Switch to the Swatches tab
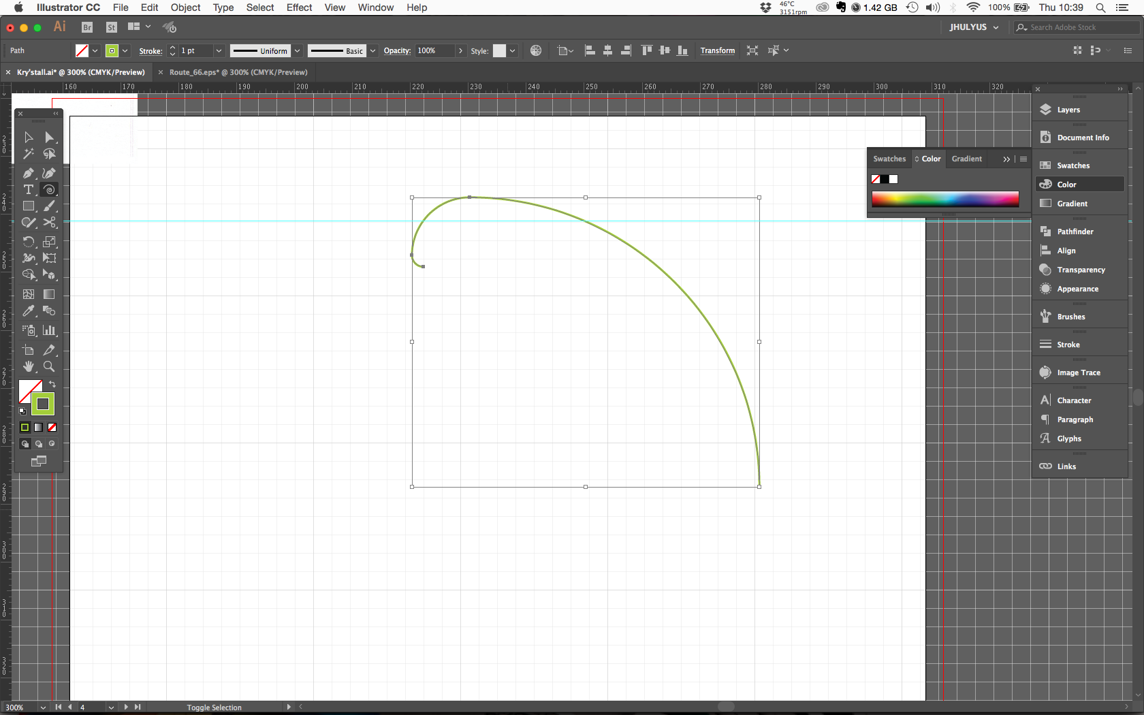The height and width of the screenshot is (715, 1144). tap(889, 159)
